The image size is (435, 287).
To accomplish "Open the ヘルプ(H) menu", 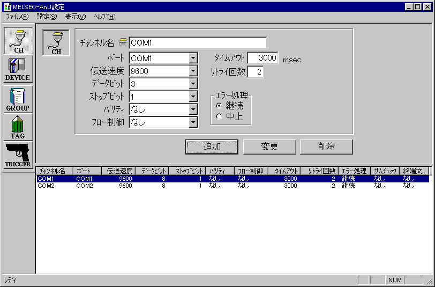I will [104, 17].
